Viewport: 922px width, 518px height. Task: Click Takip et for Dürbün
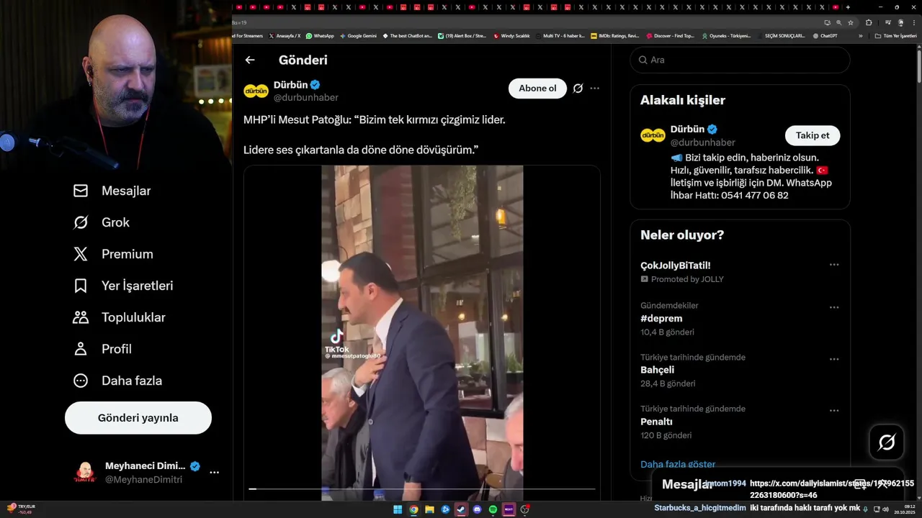(x=813, y=135)
